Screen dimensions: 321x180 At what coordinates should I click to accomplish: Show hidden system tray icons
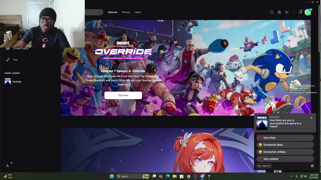click(x=291, y=176)
